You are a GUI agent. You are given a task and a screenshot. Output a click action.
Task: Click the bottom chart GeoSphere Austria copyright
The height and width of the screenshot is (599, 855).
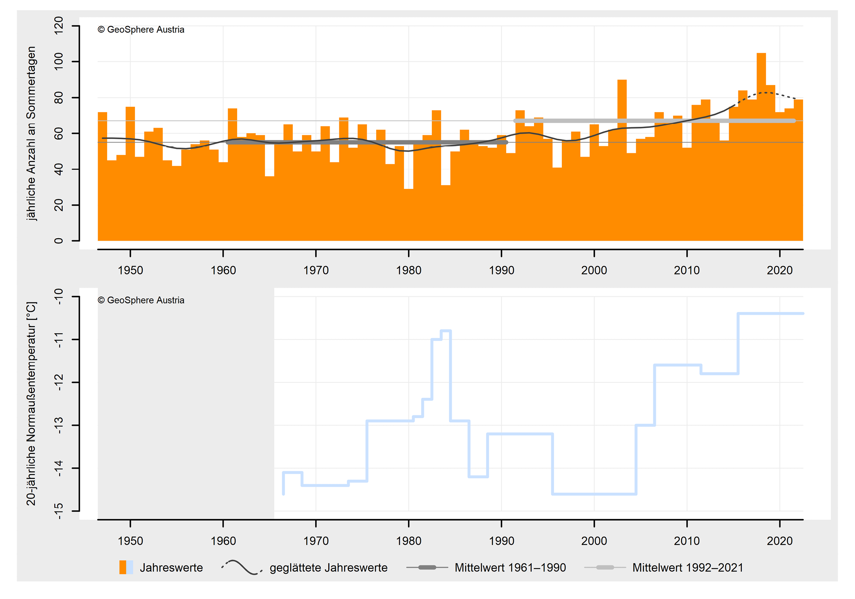click(141, 300)
